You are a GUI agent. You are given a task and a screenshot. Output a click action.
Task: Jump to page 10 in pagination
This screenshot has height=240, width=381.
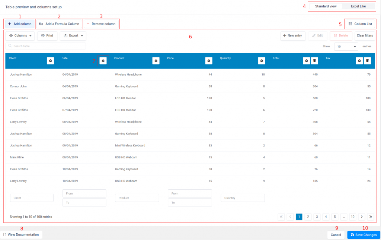(x=352, y=217)
